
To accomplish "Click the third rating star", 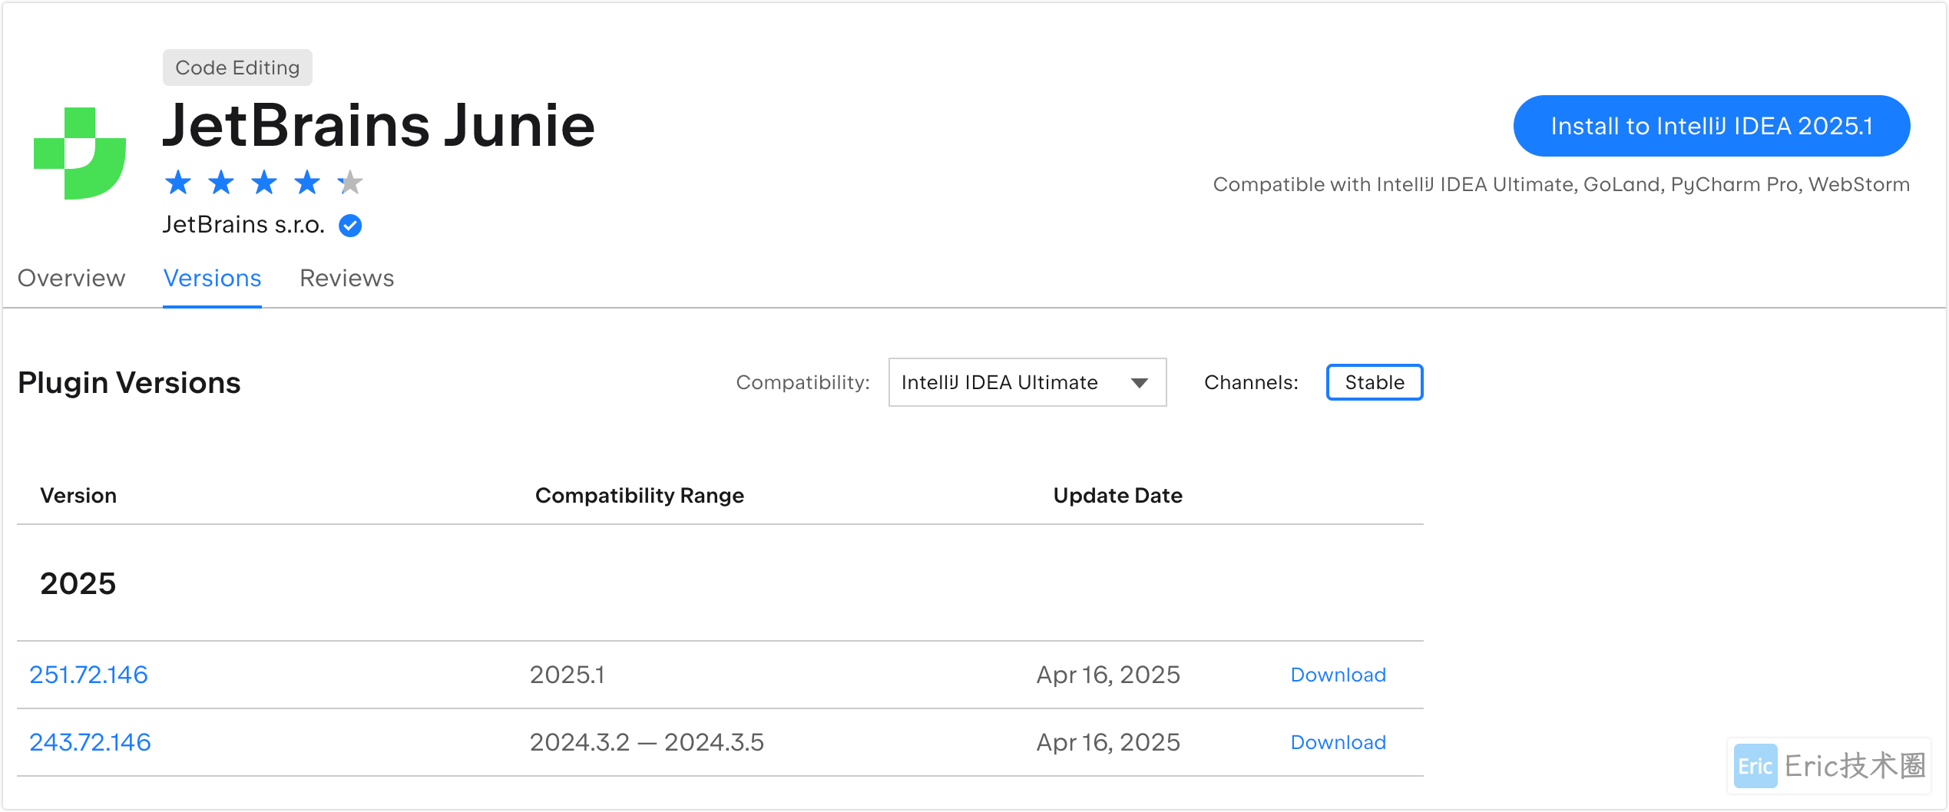I will coord(265,183).
